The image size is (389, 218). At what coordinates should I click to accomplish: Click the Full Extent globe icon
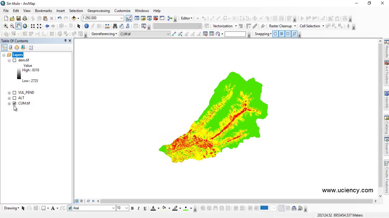(25, 26)
